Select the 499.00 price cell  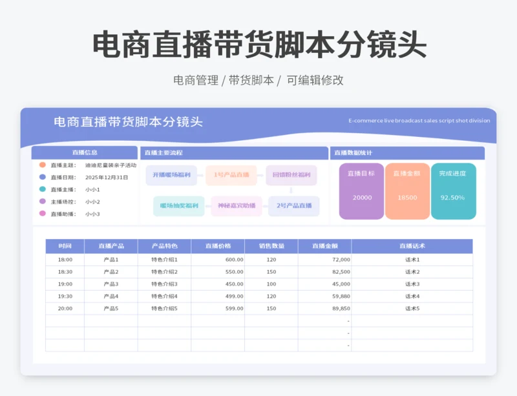coord(218,297)
